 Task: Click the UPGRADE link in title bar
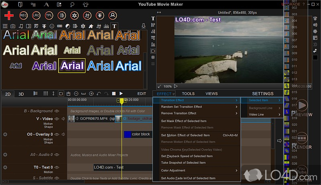(x=291, y=4)
